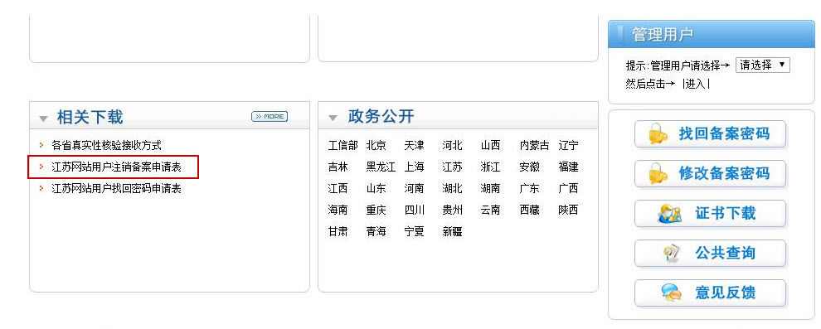Click the 政务公开 panel heading
821x329 pixels.
pyautogui.click(x=381, y=117)
